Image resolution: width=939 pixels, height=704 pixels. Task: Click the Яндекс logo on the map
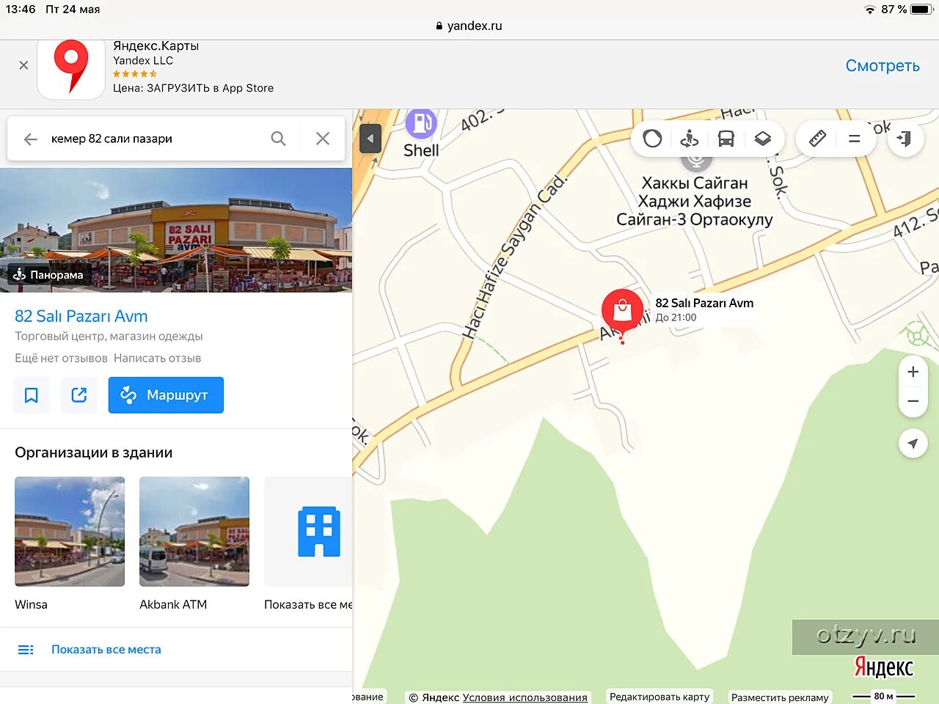(x=883, y=667)
